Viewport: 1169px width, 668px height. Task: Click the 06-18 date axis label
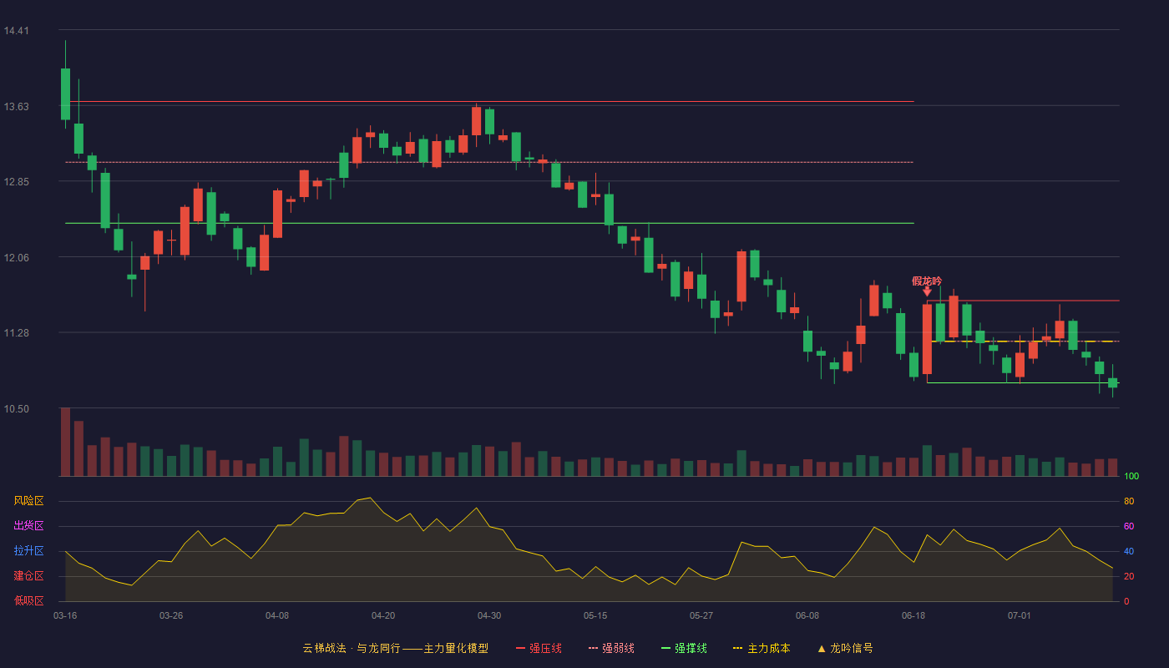(913, 615)
